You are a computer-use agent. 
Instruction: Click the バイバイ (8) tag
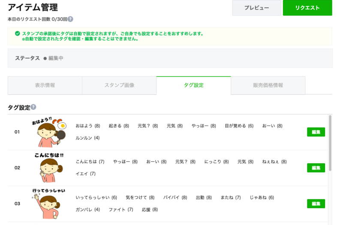[x=175, y=198]
